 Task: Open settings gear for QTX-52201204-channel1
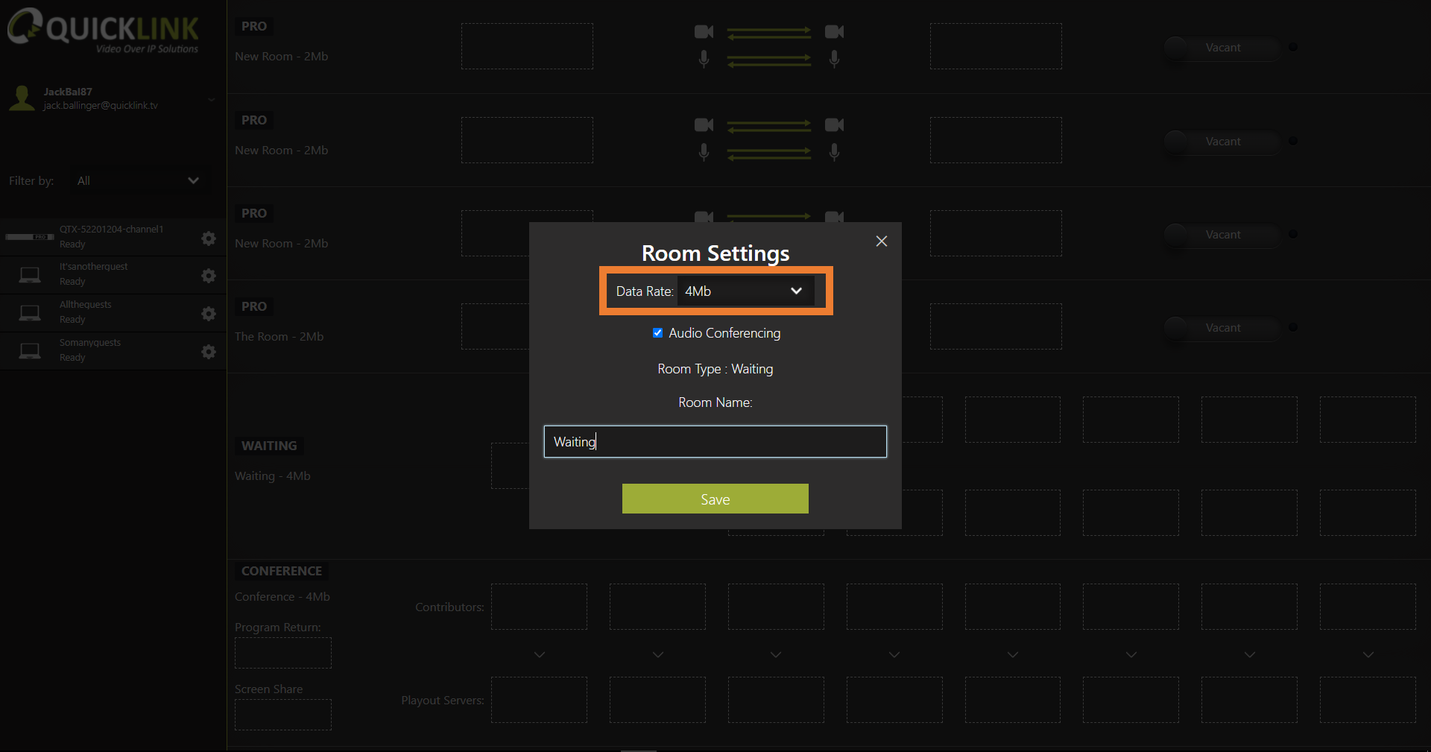coord(209,238)
